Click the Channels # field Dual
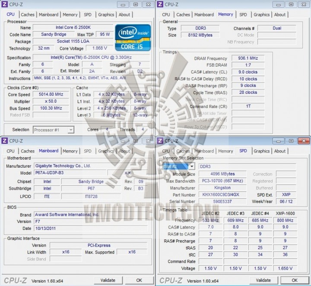Screen dimensions: 311x286 [277, 28]
